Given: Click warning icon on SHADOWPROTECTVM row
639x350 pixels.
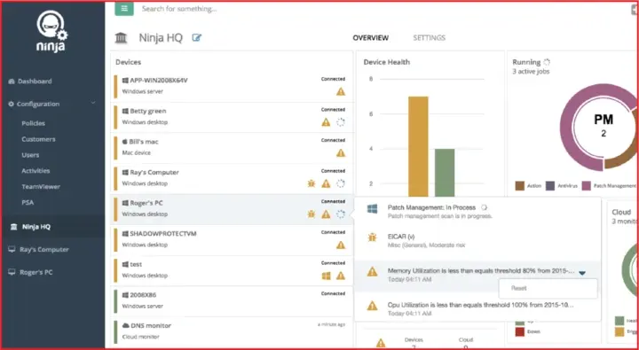Looking at the screenshot, I should point(341,245).
